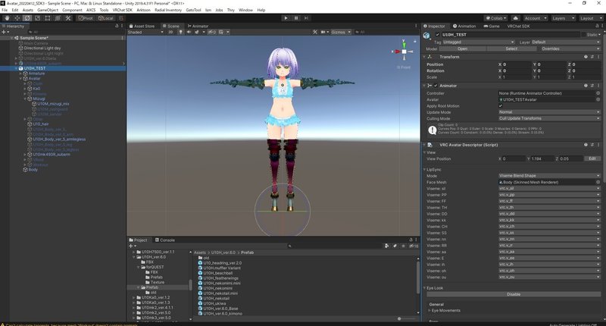Select the Rect Transform tool
Screen dimensions: 606x326
(x=48, y=18)
